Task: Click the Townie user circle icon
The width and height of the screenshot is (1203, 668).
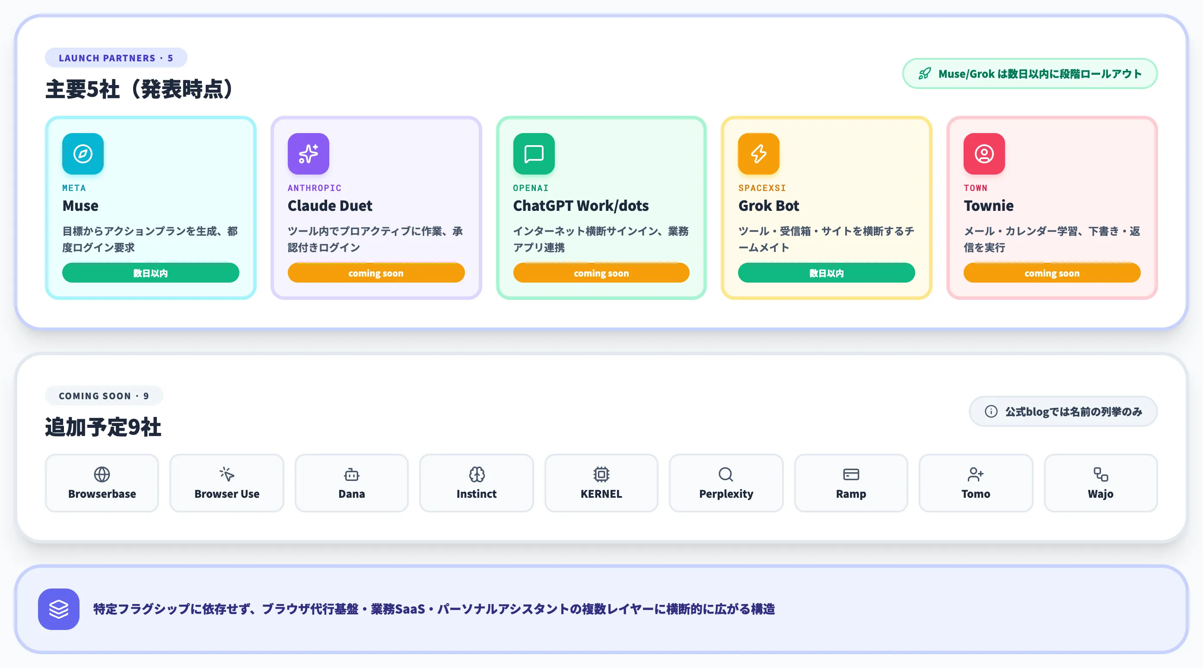Action: [984, 154]
